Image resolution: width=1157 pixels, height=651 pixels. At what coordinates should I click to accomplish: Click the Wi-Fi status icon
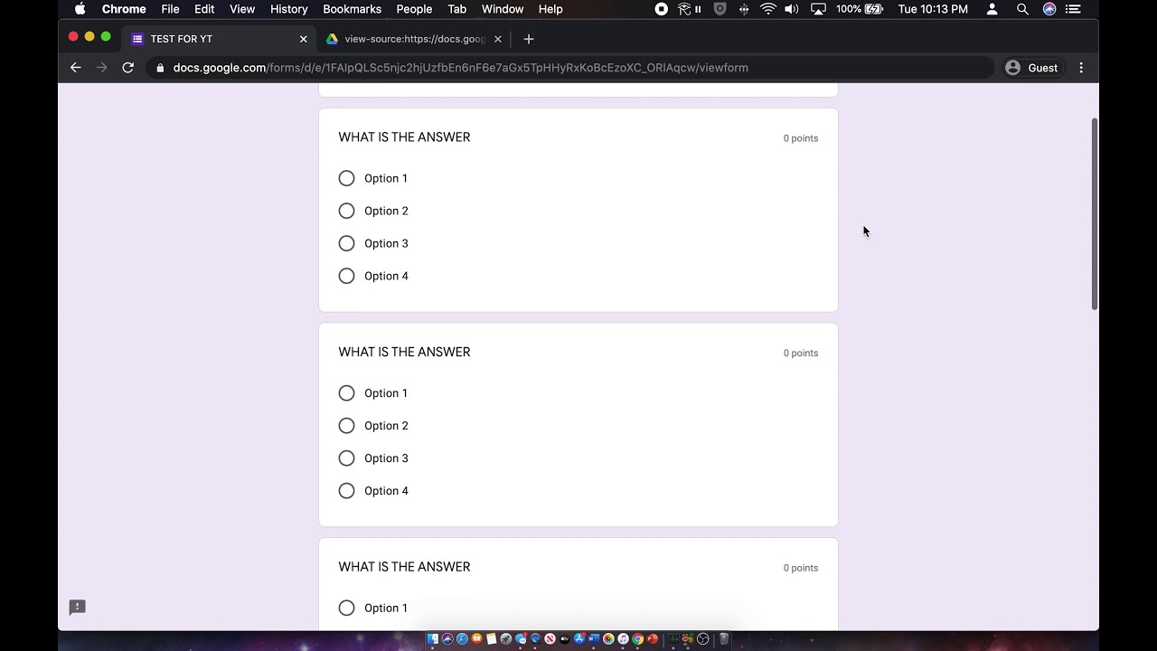(767, 9)
